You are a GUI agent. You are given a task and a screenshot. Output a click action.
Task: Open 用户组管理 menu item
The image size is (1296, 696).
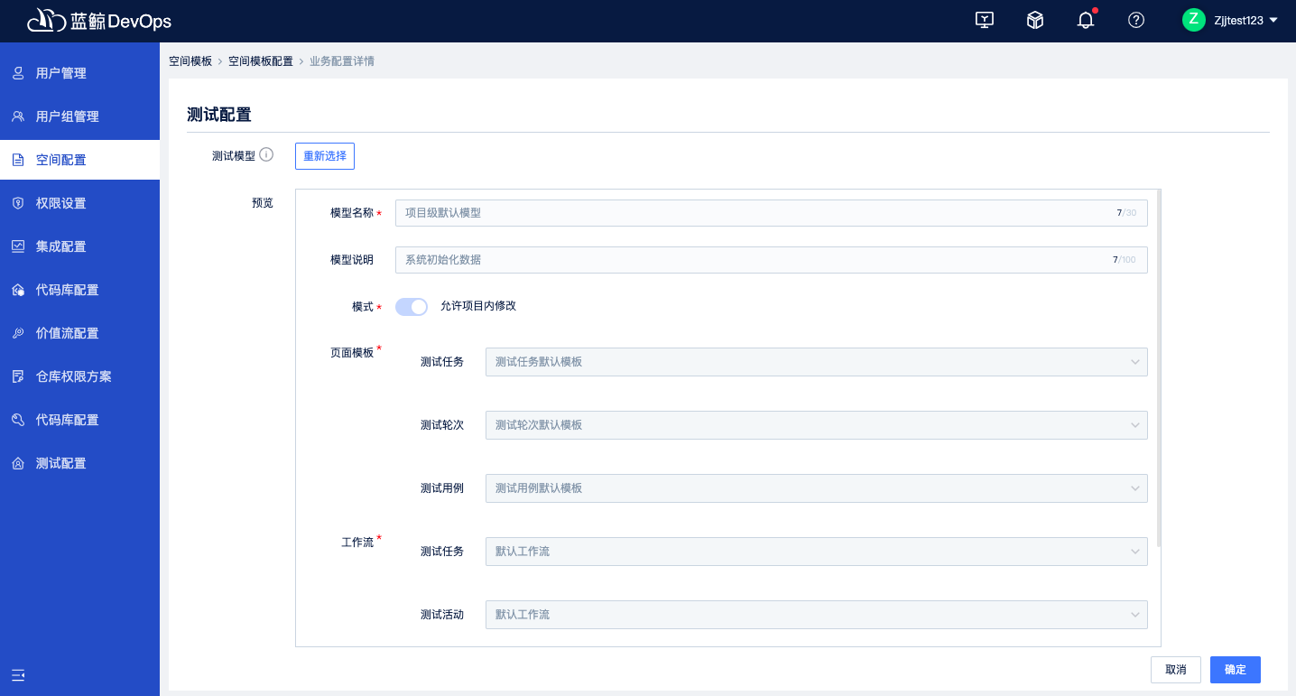79,116
